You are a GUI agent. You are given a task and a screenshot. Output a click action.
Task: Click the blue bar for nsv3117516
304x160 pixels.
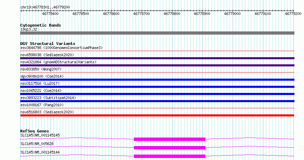pos(157,87)
